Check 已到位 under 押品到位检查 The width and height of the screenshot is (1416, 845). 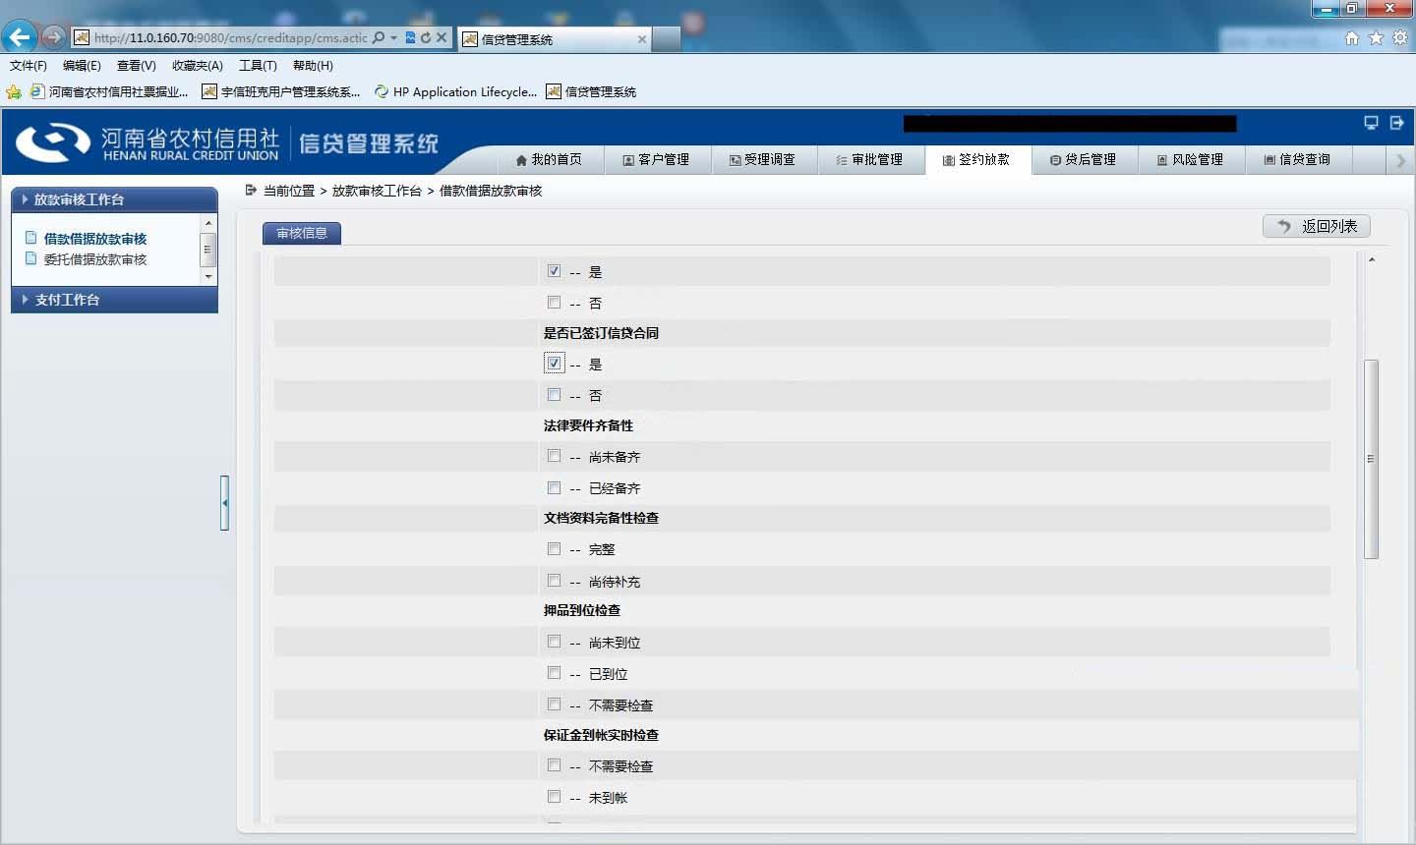tap(554, 672)
